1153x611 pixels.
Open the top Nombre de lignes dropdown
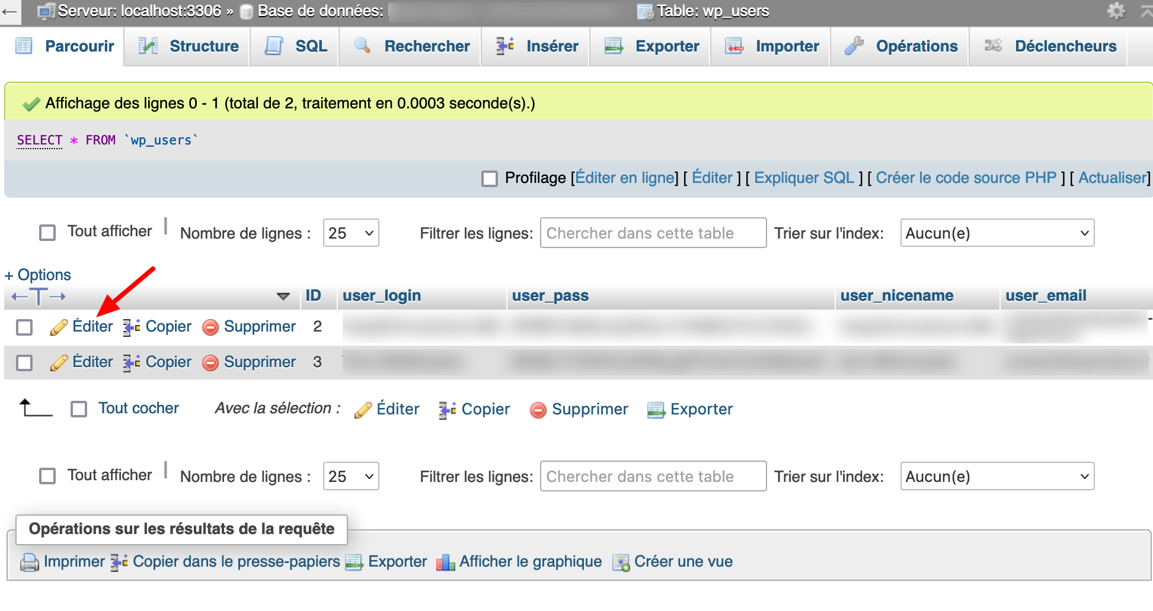tap(351, 233)
